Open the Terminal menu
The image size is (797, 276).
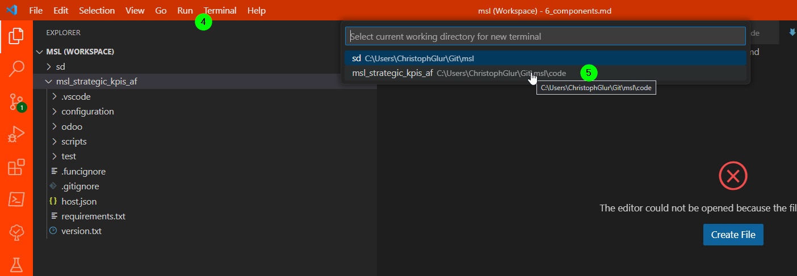coord(220,10)
